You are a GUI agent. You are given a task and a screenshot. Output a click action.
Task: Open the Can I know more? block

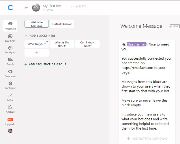87,44
